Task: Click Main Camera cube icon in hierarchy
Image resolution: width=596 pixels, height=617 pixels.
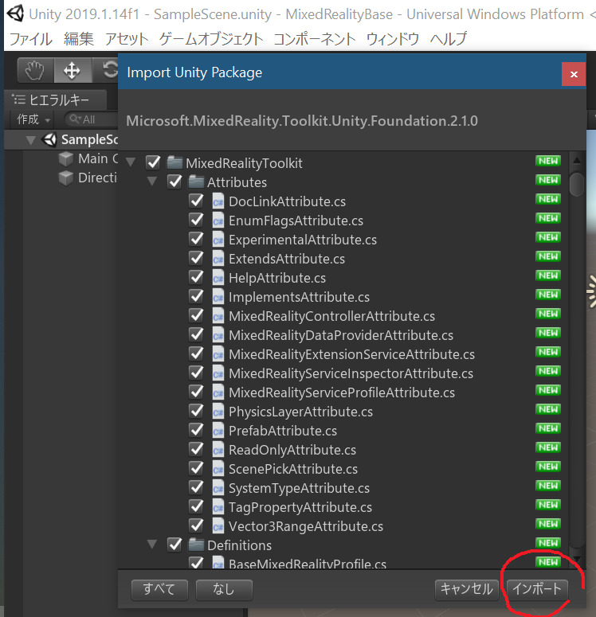Action: [x=66, y=158]
